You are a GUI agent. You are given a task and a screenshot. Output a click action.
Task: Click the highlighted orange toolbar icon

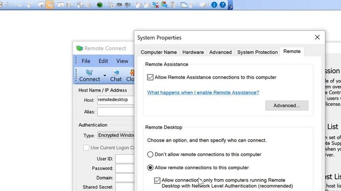tap(50, 5)
